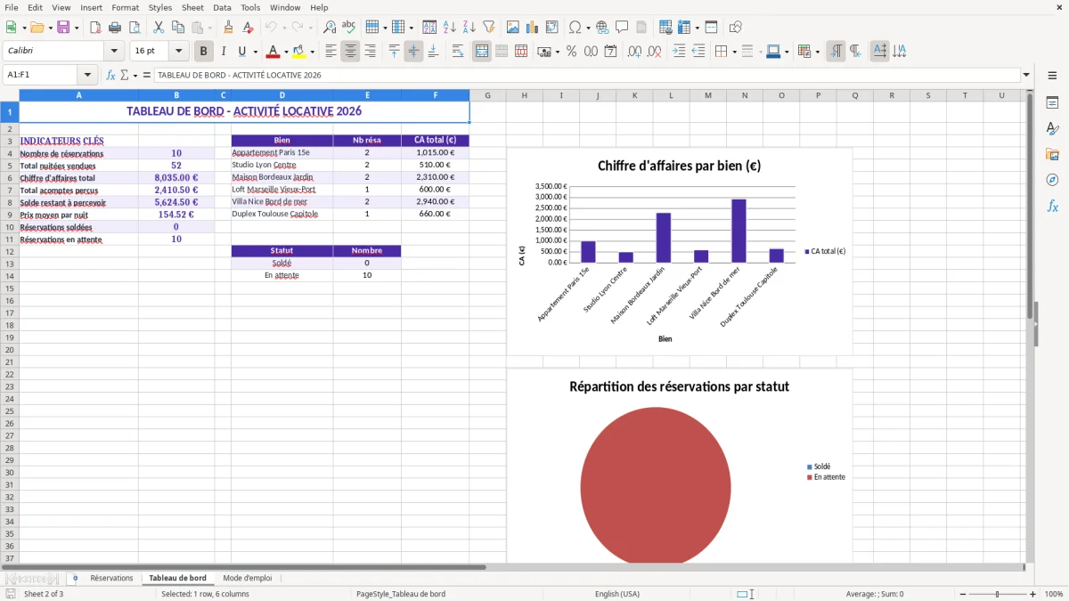The height and width of the screenshot is (601, 1069).
Task: Toggle Italic formatting
Action: [224, 52]
